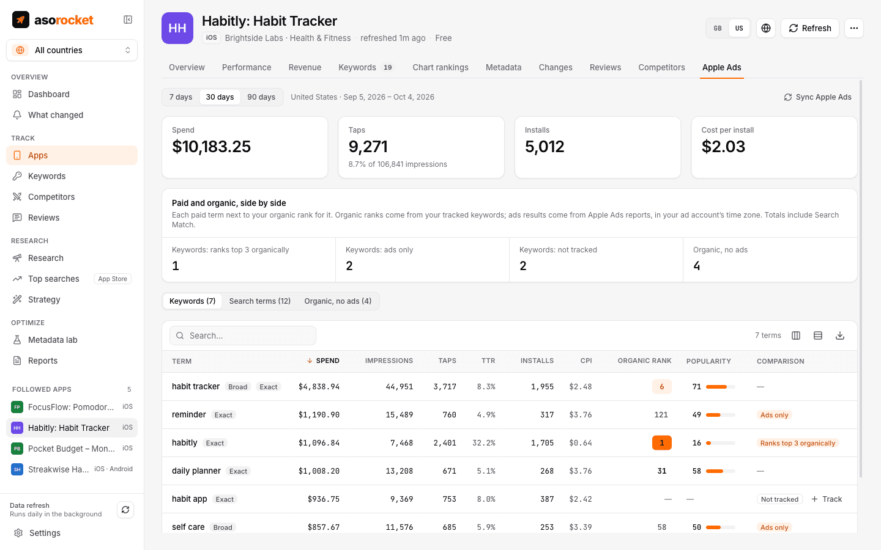Image resolution: width=881 pixels, height=550 pixels.
Task: Click the habitly popularity bar
Action: (721, 443)
